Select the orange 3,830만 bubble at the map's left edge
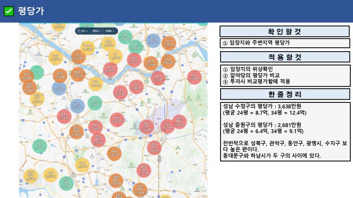This screenshot has width=353, height=198. pyautogui.click(x=26, y=76)
